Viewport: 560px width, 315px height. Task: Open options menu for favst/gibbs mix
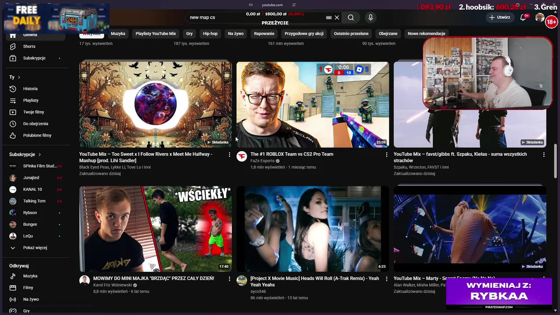click(544, 155)
